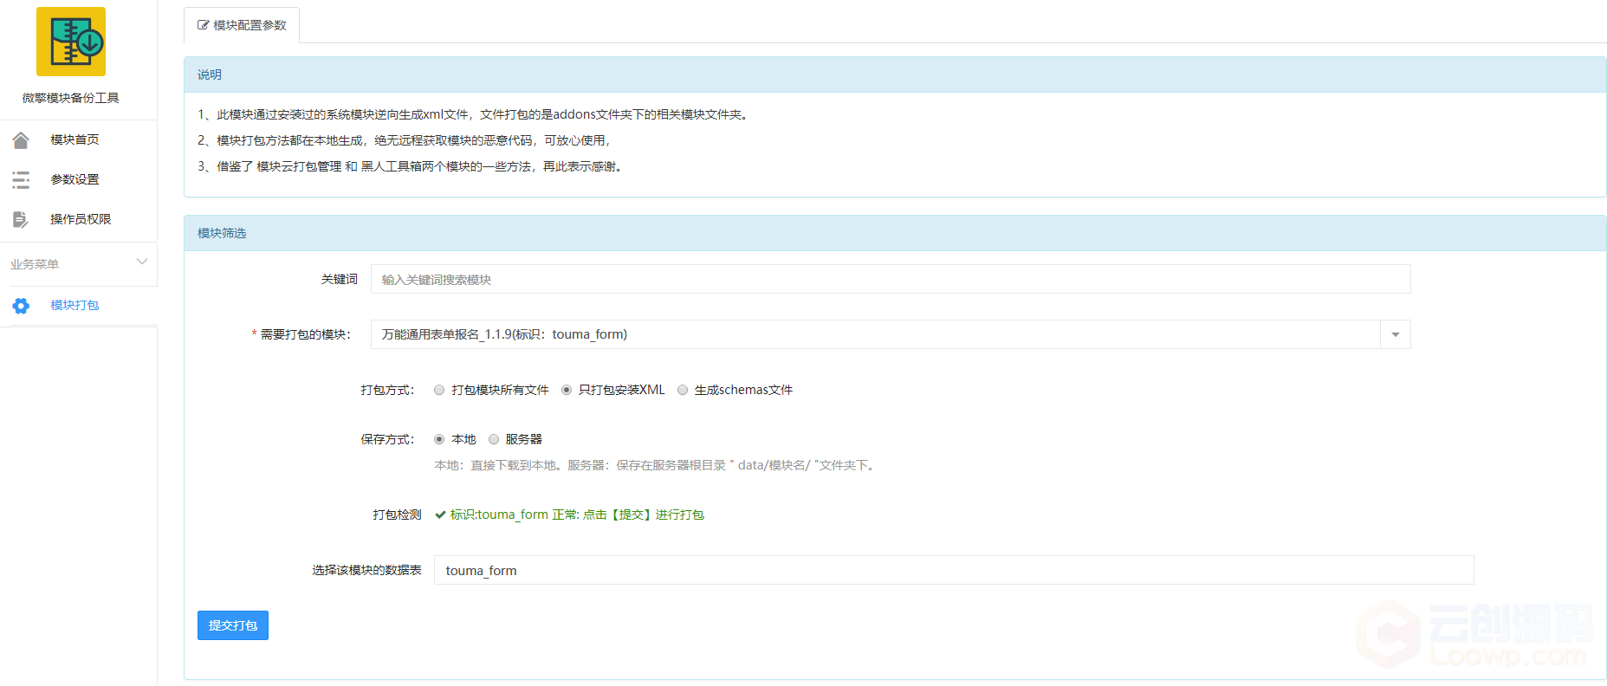Image resolution: width=1607 pixels, height=686 pixels.
Task: Click the 业务菜单 label
Action: tap(35, 264)
